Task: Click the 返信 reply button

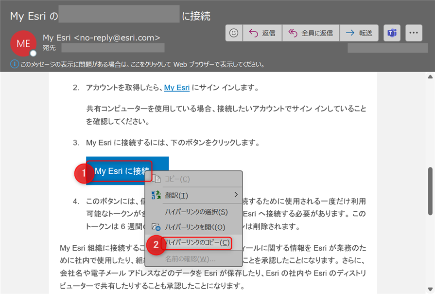Action: point(262,33)
